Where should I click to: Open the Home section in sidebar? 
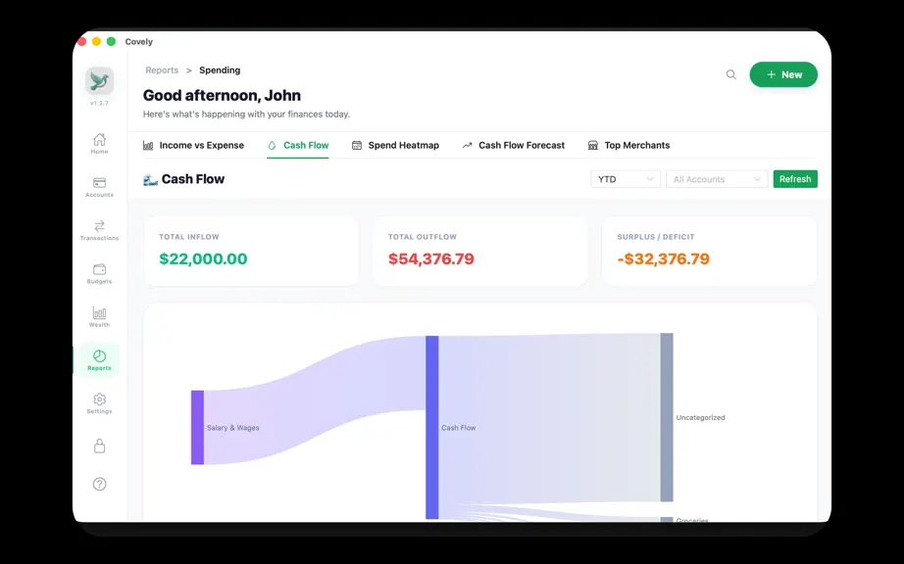pos(99,143)
